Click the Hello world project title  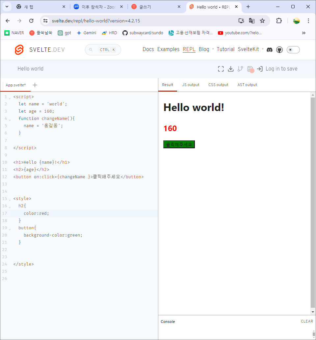pos(31,69)
